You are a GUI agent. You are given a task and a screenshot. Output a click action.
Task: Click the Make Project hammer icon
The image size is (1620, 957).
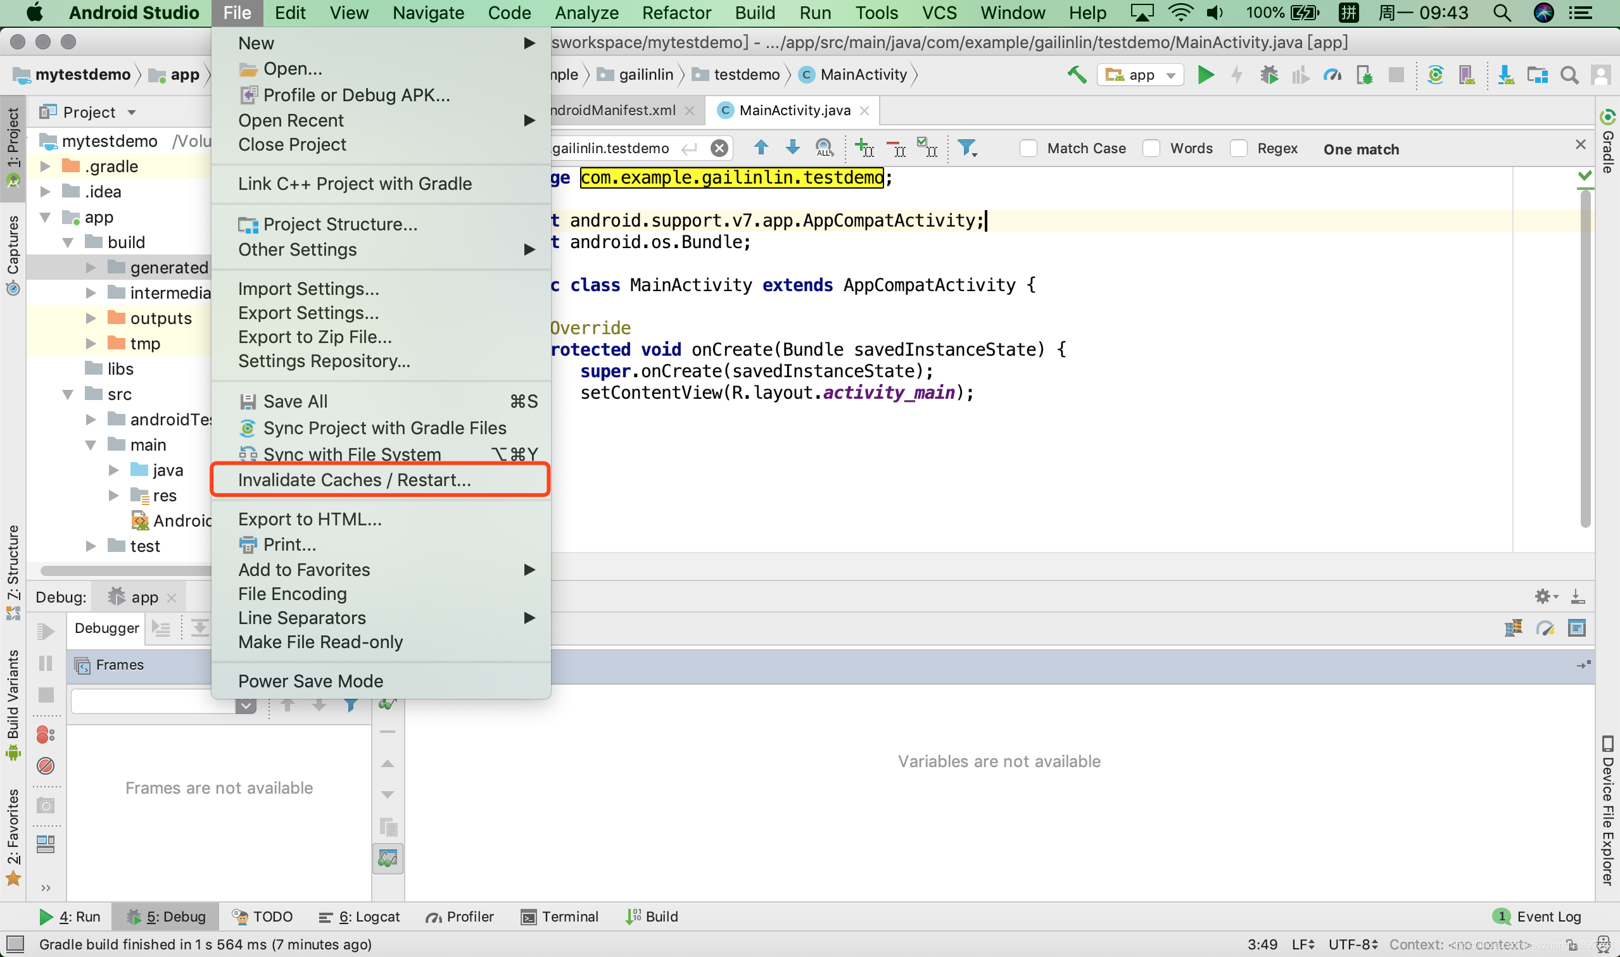click(1076, 75)
